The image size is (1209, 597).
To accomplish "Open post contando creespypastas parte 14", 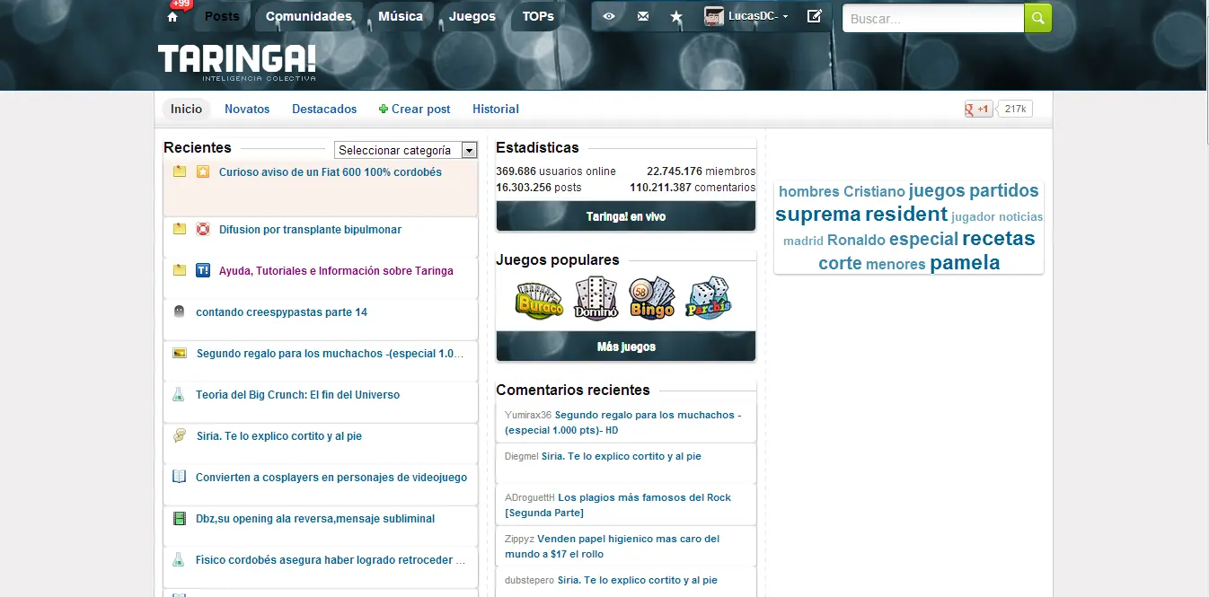I will (281, 312).
